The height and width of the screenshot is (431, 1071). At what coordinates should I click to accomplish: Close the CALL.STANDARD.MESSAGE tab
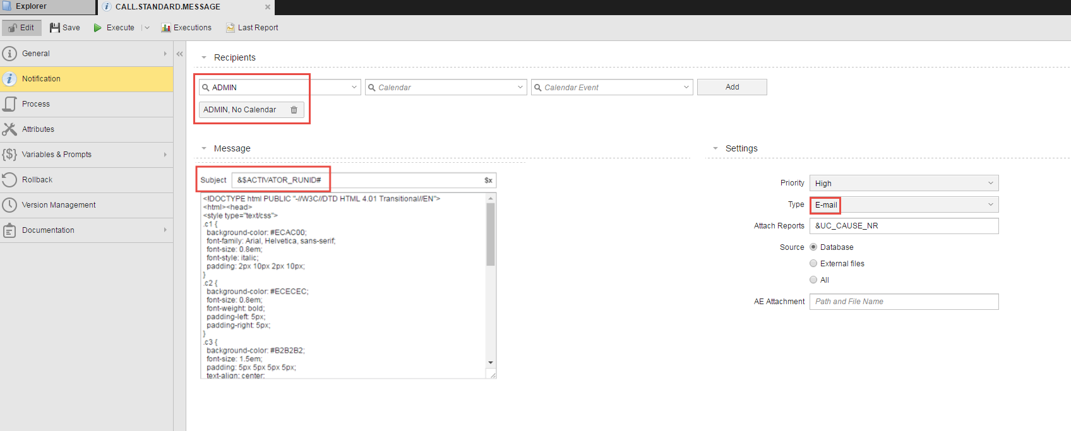(268, 7)
